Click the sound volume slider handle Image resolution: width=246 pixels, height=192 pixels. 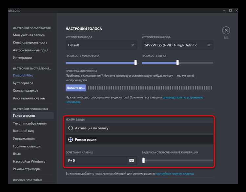(x=177, y=62)
